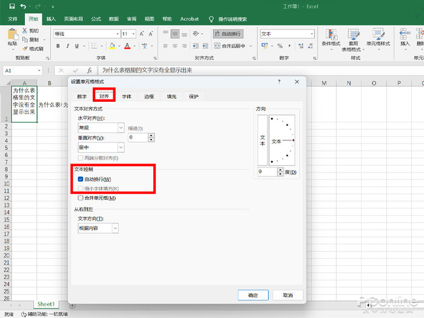This screenshot has width=424, height=318.
Task: Switch to the 数字 tab in the dialog
Action: coord(82,96)
